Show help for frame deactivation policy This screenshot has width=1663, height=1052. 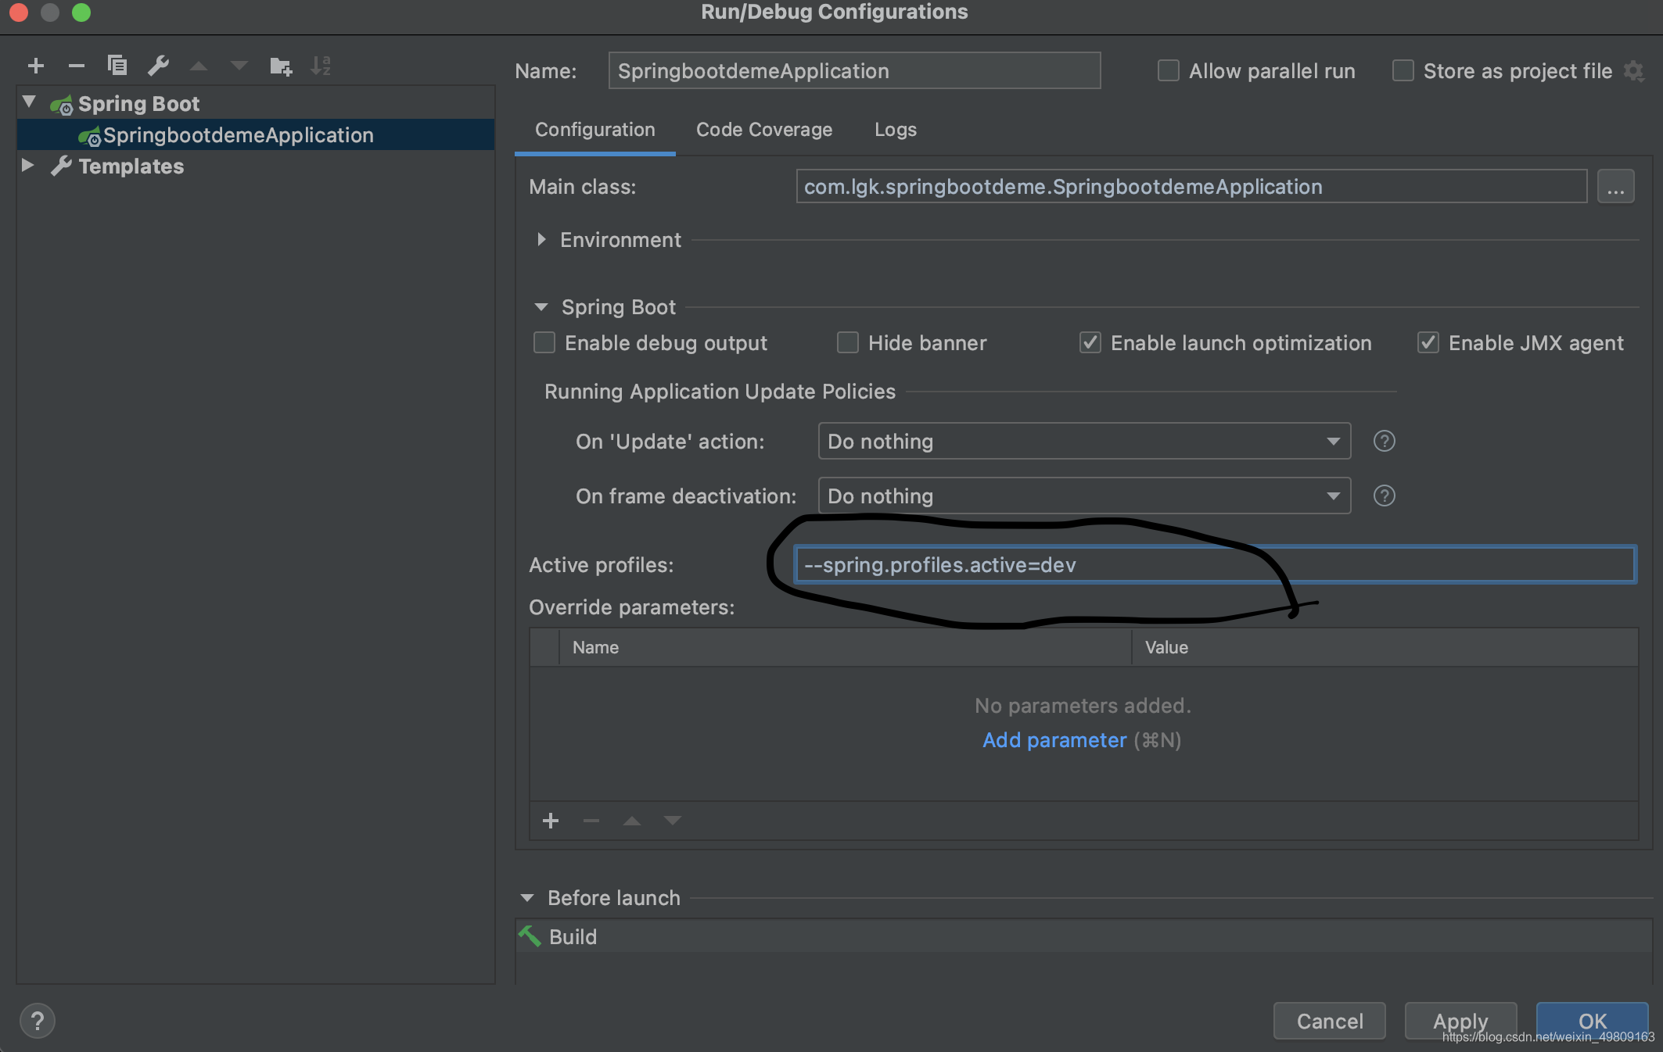1384,496
